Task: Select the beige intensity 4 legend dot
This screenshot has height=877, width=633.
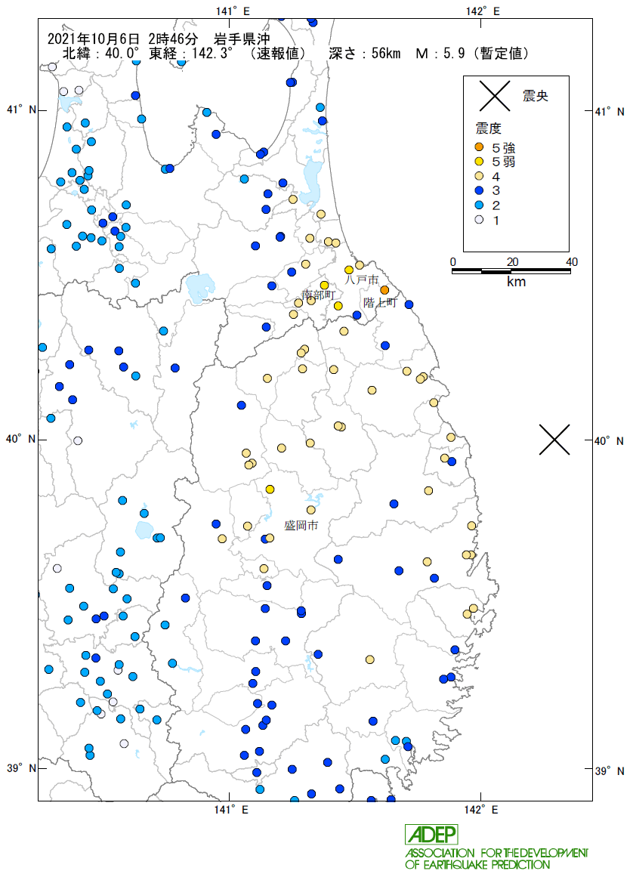Action: [x=479, y=176]
